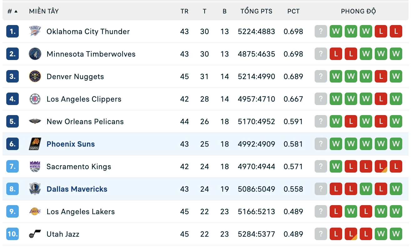Open the Phoenix Suns team link
Screen dimensions: 411x247
[x=71, y=144]
